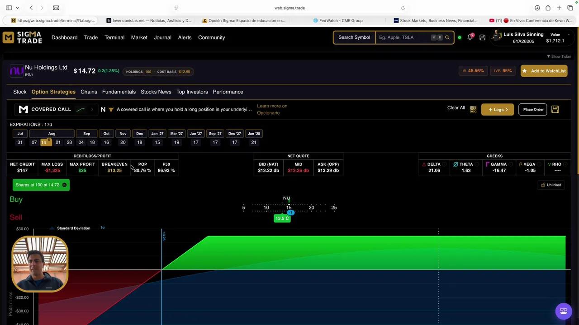Click the IVR 65% badge
Screen dimensions: 579x325
(x=503, y=71)
